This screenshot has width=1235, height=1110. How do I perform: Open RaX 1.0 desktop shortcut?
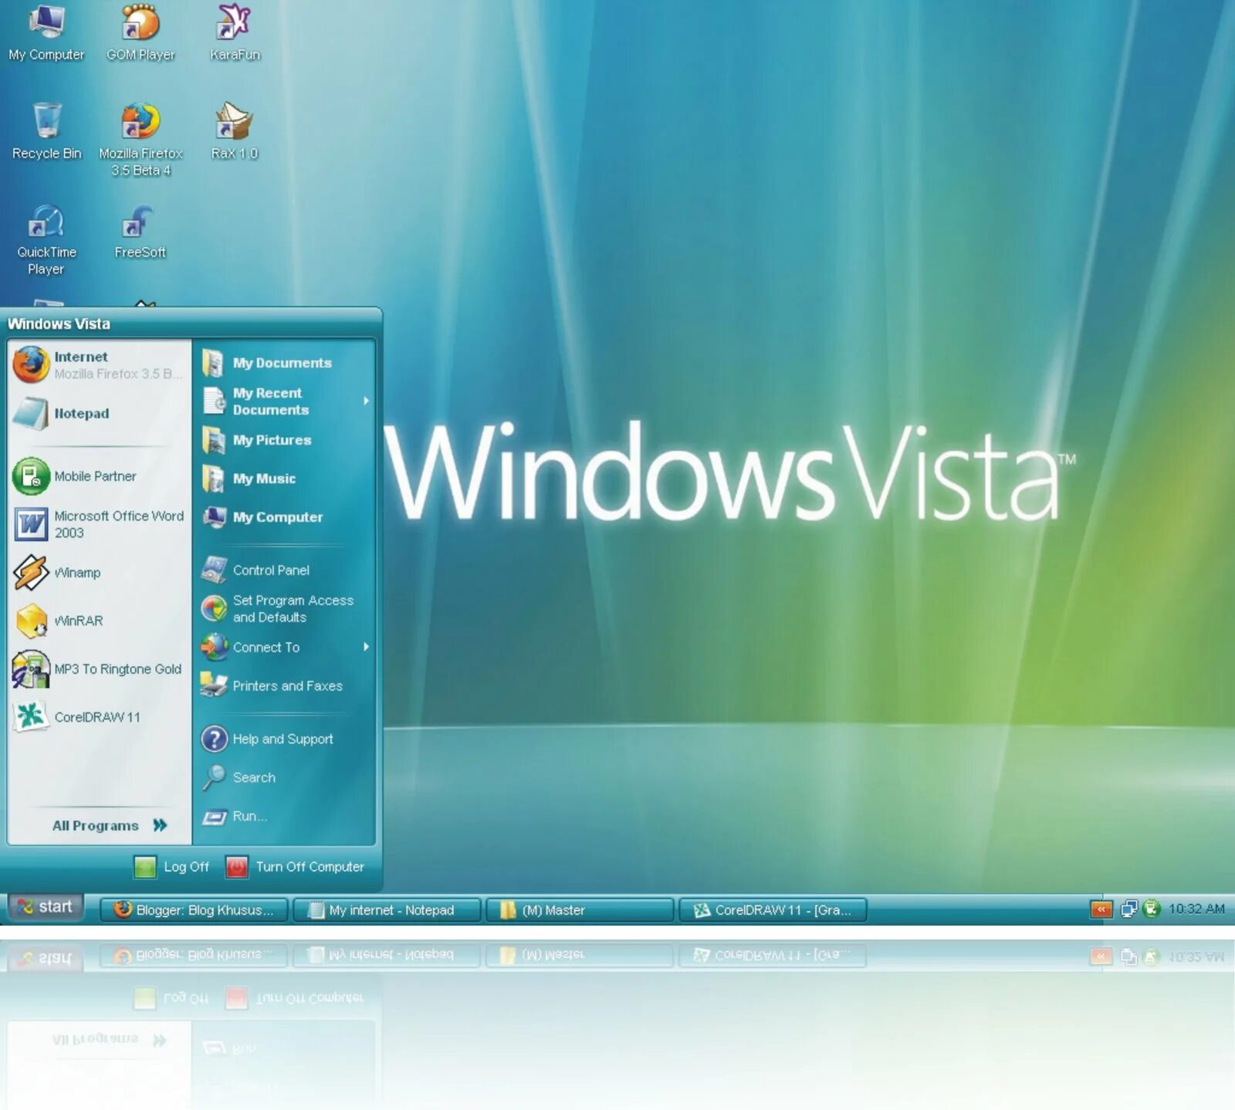235,131
